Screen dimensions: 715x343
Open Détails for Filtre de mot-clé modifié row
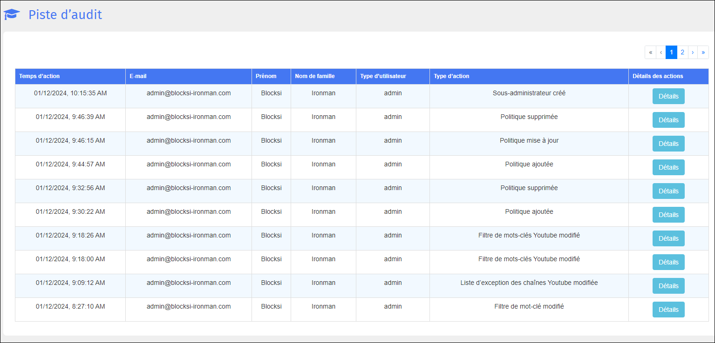tap(668, 310)
